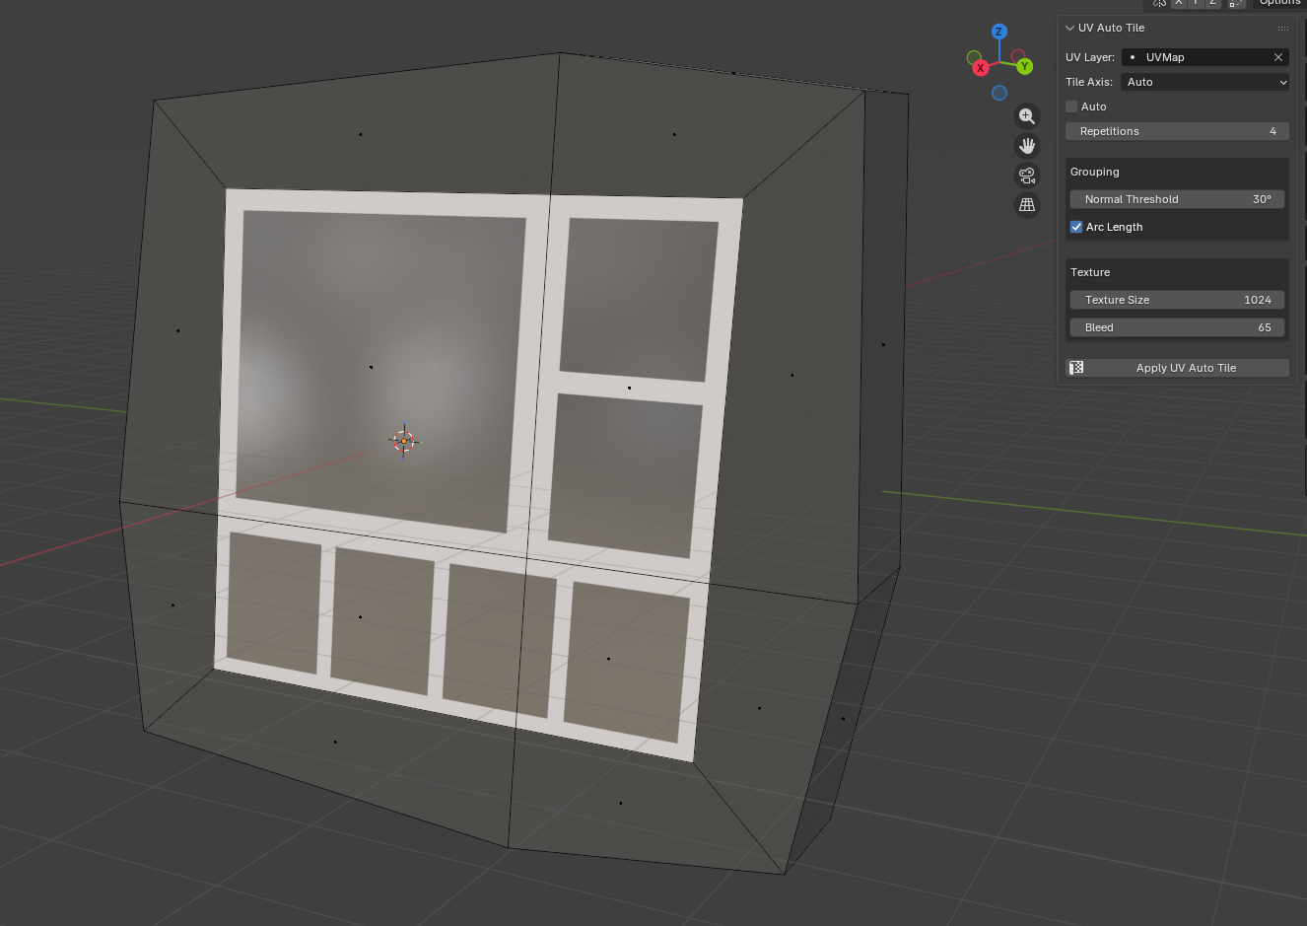Screen dimensions: 1307x926
Task: Open the Options dropdown in the header
Action: click(x=1279, y=3)
